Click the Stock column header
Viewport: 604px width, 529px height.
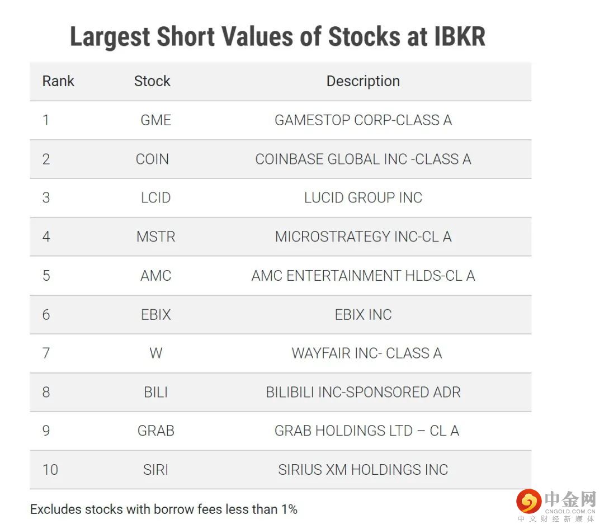152,81
